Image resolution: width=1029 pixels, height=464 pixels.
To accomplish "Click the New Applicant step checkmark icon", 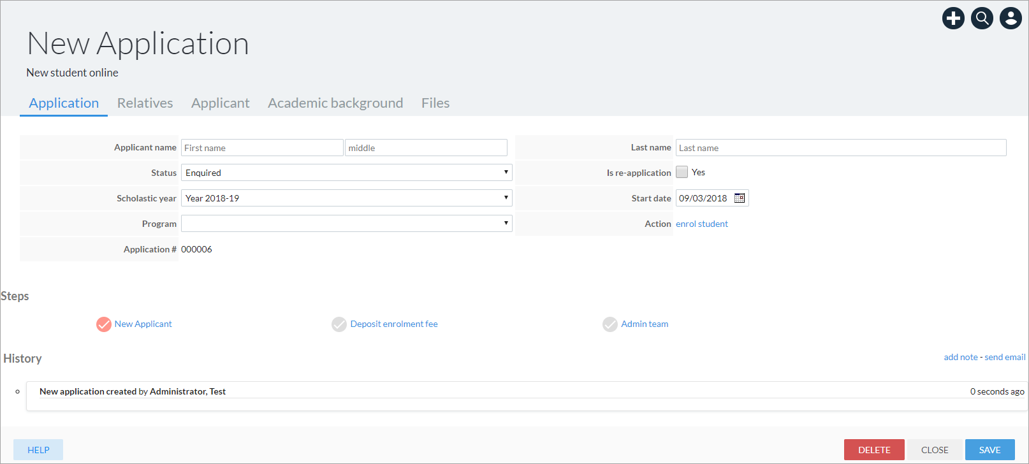I will pos(104,324).
